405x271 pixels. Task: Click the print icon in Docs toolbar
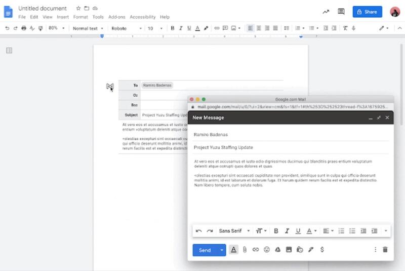pos(24,28)
